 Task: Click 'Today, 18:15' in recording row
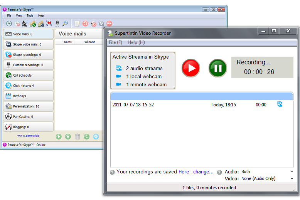(223, 105)
